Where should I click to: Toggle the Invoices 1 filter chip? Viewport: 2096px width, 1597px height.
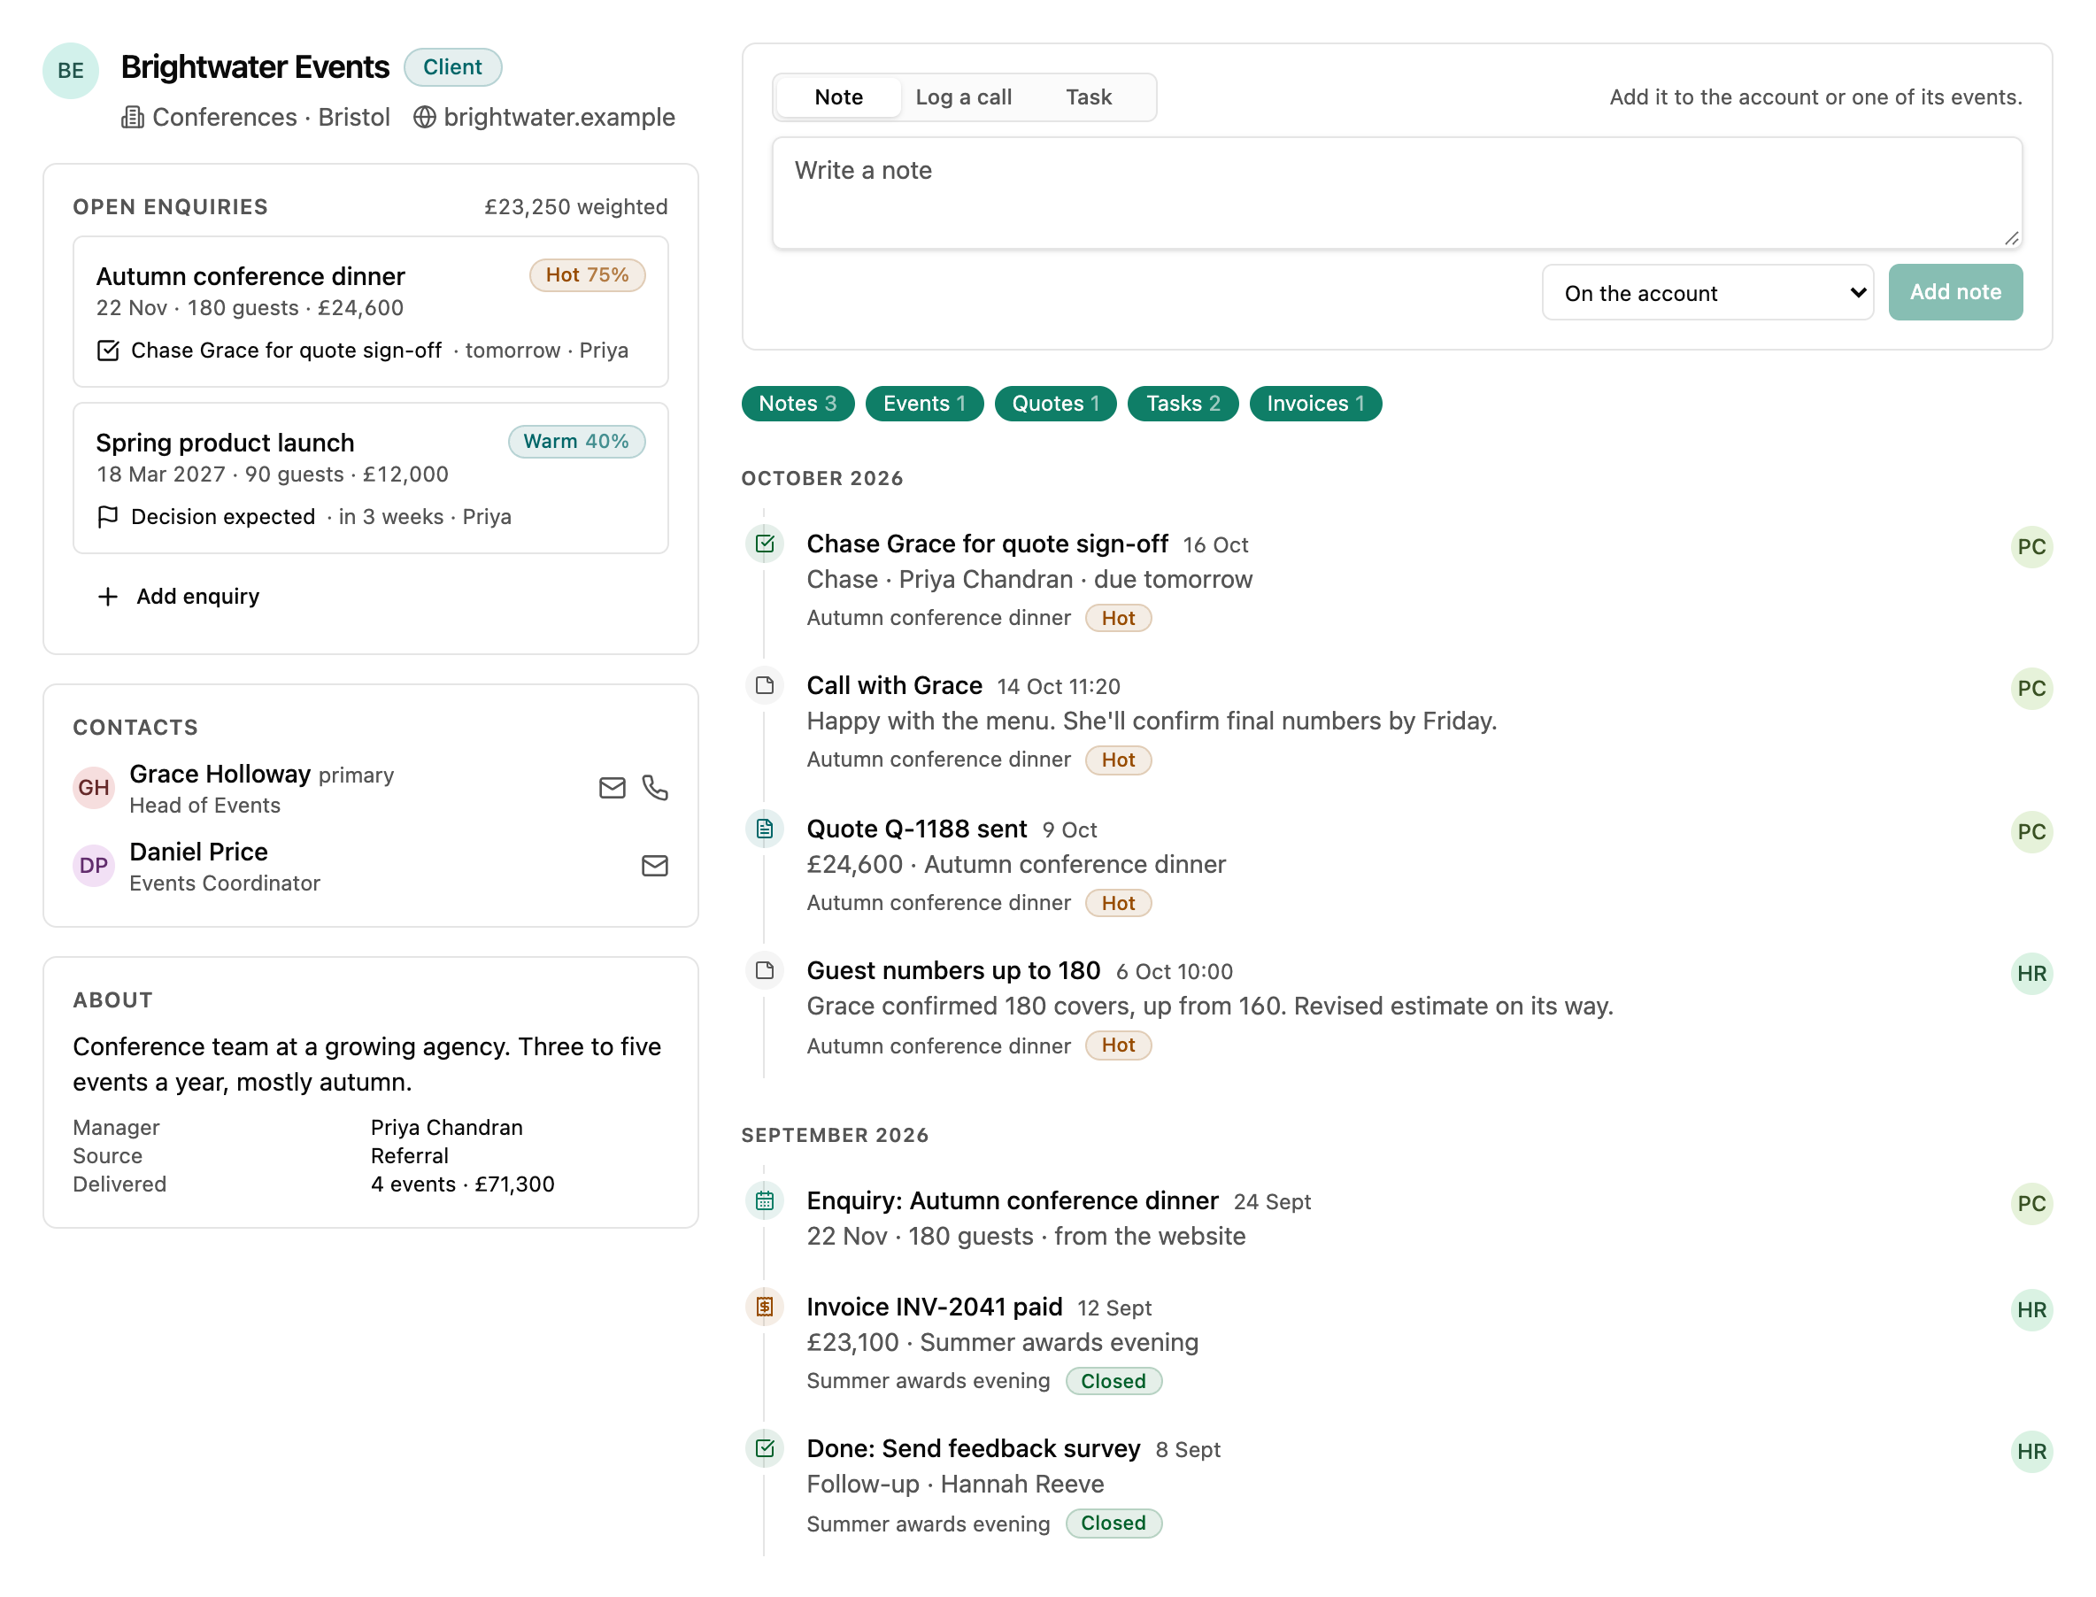click(x=1314, y=404)
